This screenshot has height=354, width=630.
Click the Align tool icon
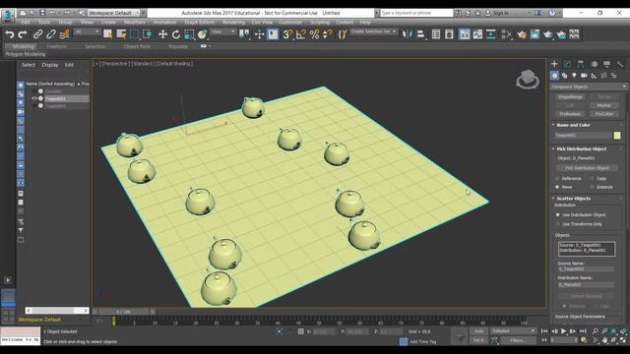[420, 34]
